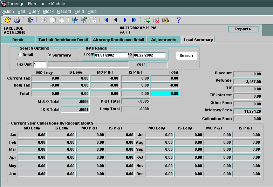Click the Reports button
The image size is (273, 187).
(243, 29)
